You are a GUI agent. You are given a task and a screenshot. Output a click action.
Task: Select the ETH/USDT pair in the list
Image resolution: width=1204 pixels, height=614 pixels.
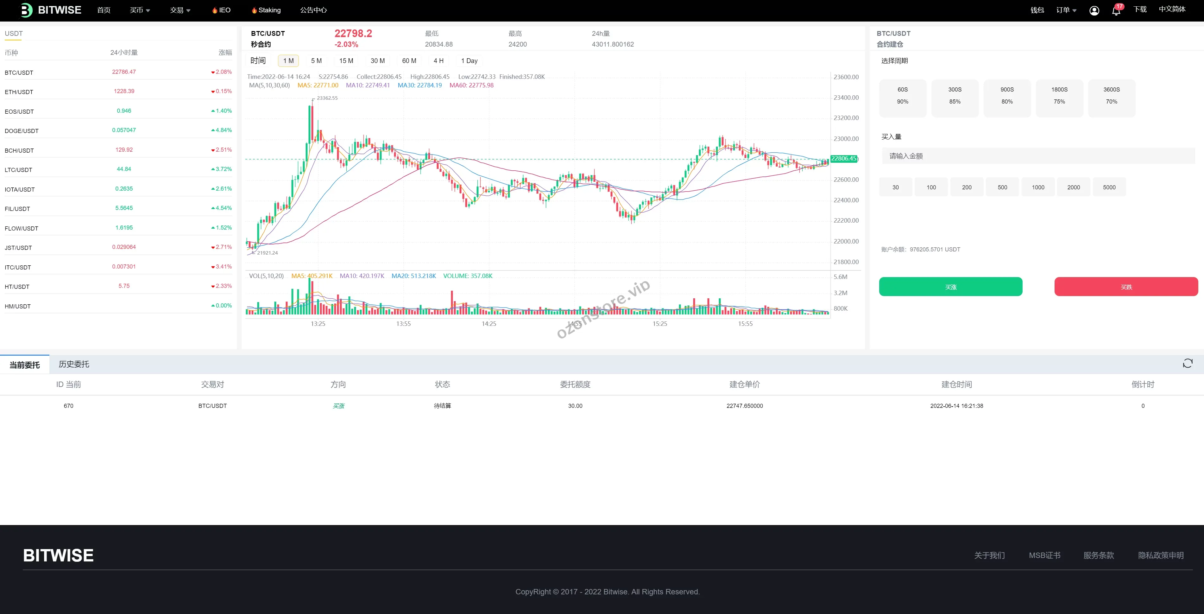[19, 92]
